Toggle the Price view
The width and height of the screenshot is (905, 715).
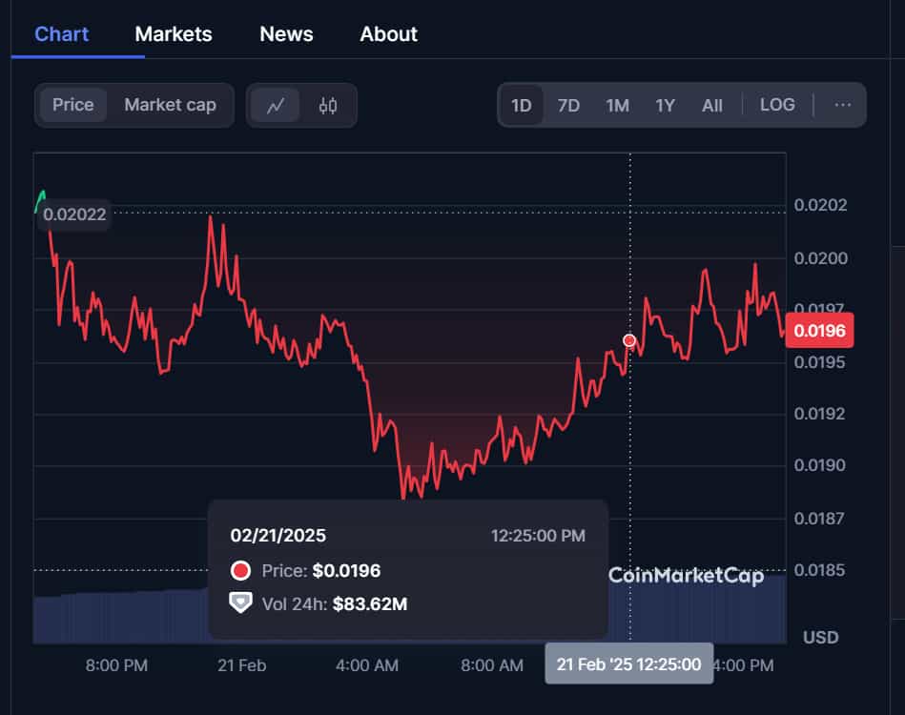73,105
